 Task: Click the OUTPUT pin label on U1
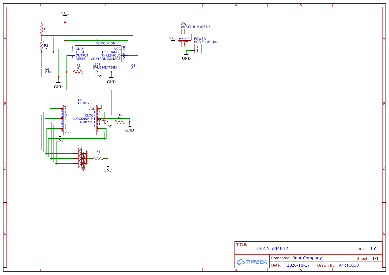pyautogui.click(x=82, y=55)
